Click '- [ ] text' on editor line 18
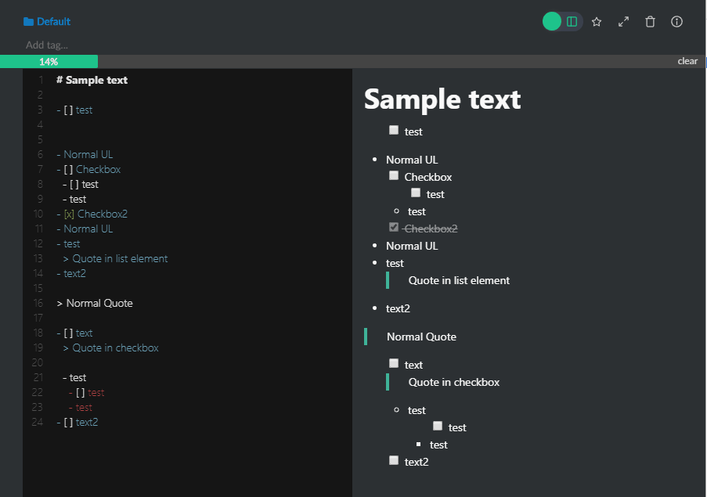The height and width of the screenshot is (497, 707). pyautogui.click(x=74, y=333)
